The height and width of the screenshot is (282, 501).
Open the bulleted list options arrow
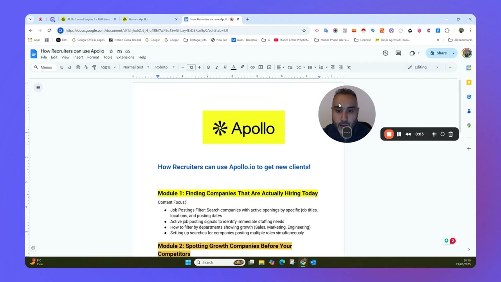[x=315, y=67]
